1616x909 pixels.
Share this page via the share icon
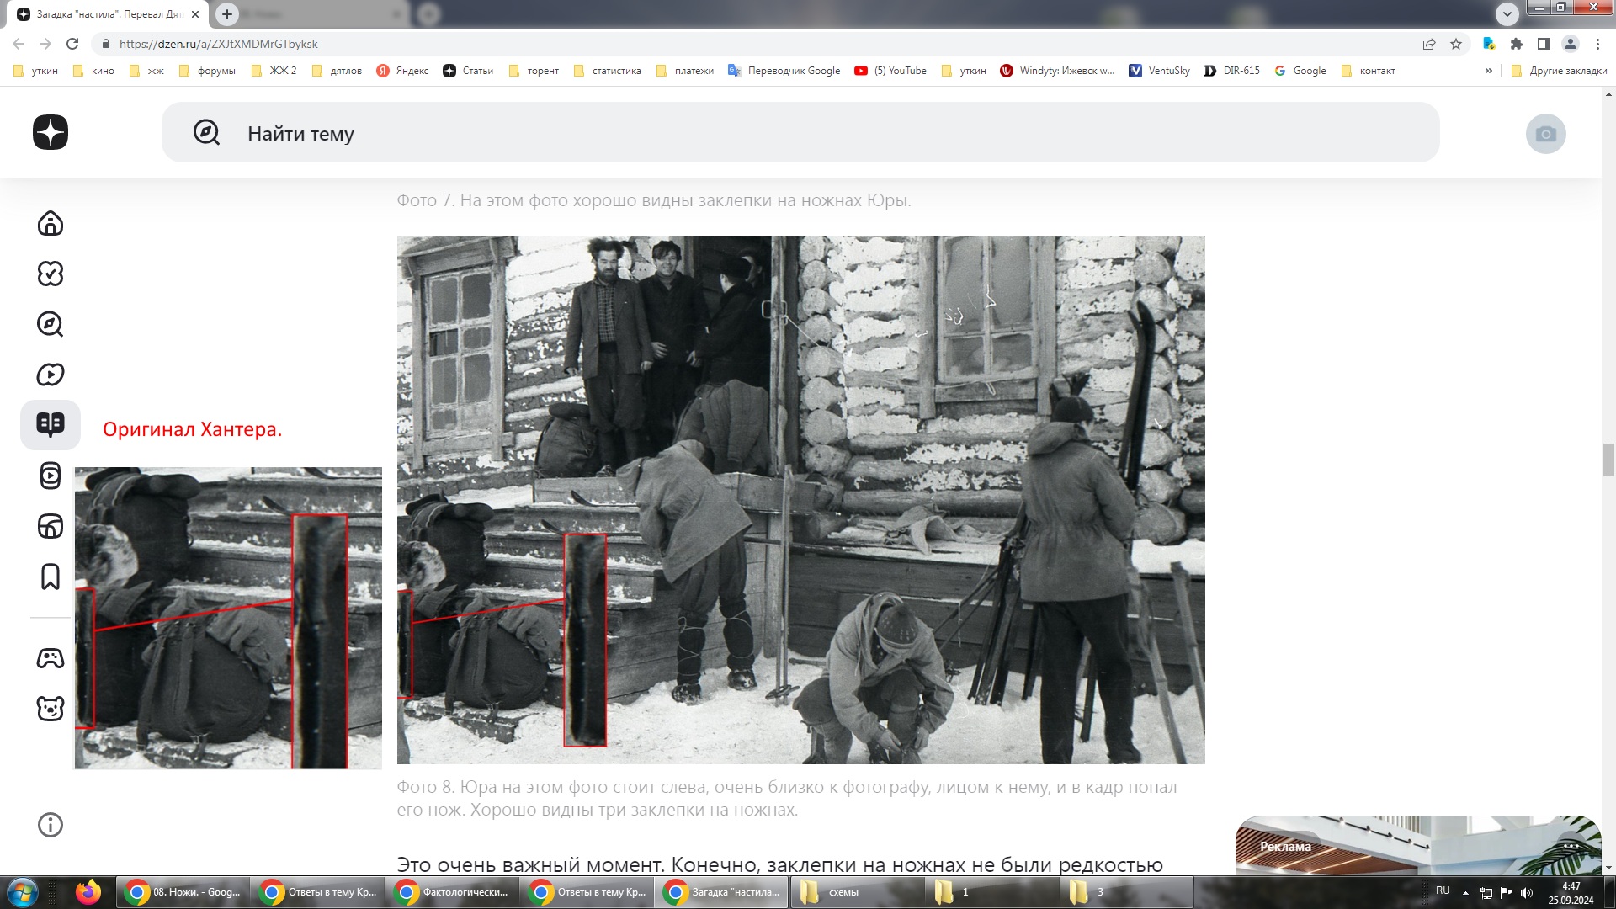(x=1429, y=44)
